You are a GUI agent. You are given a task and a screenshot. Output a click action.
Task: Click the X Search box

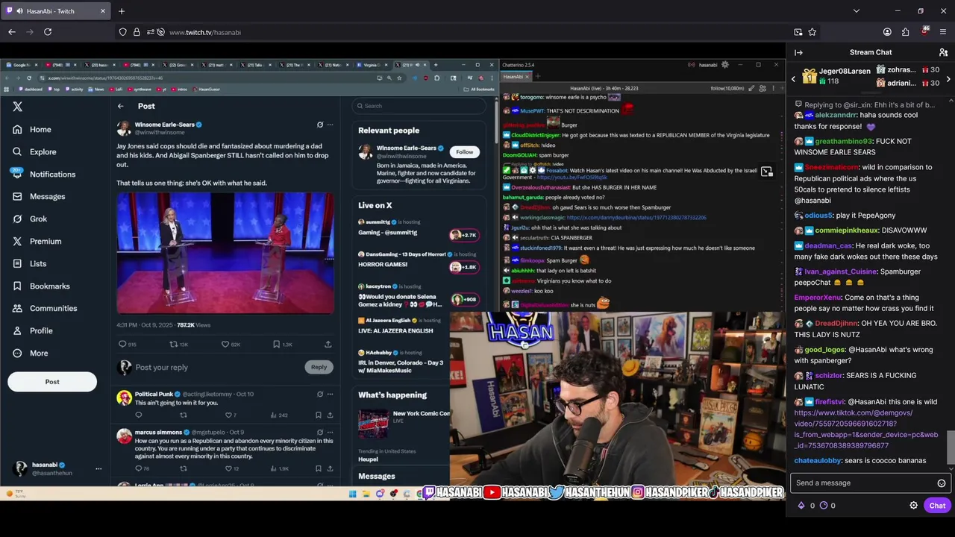[420, 106]
